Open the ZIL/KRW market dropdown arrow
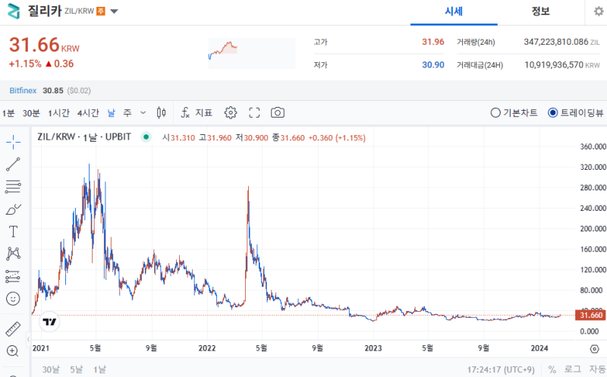The height and width of the screenshot is (377, 607). (114, 11)
